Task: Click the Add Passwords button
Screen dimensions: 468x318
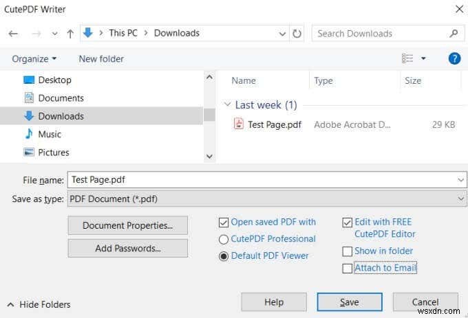Action: click(x=128, y=249)
